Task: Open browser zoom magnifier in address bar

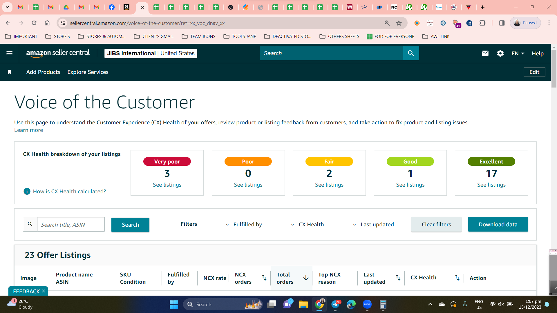Action: [387, 23]
